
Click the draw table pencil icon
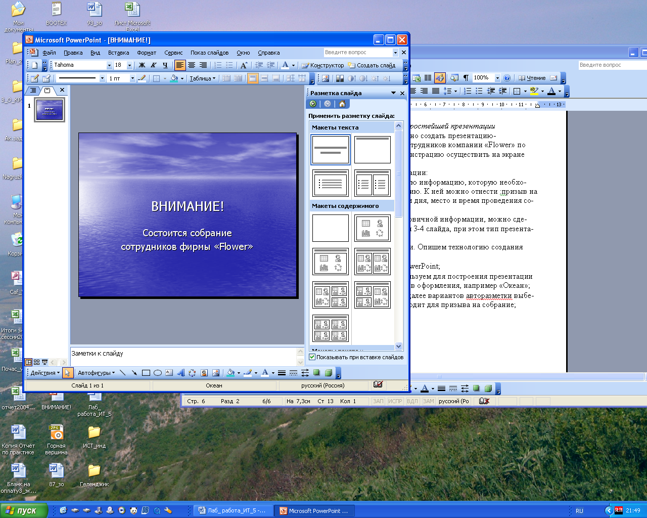35,78
